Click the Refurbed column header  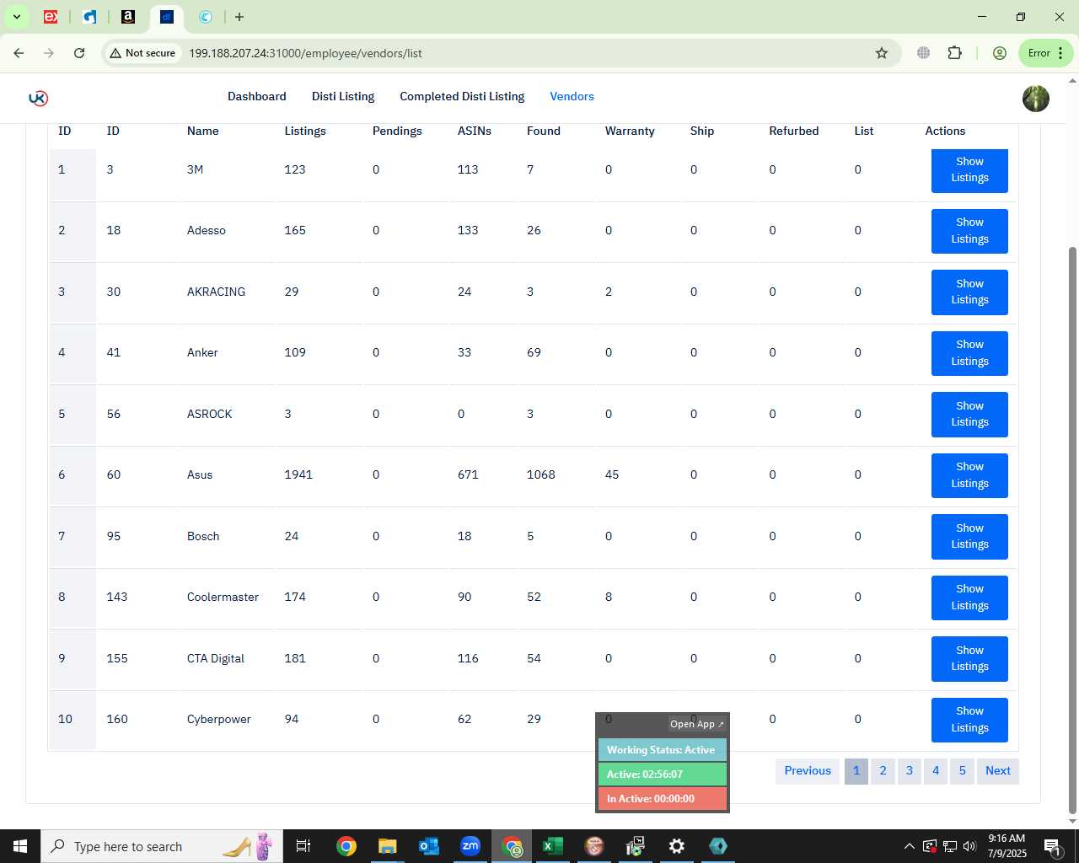tap(794, 131)
